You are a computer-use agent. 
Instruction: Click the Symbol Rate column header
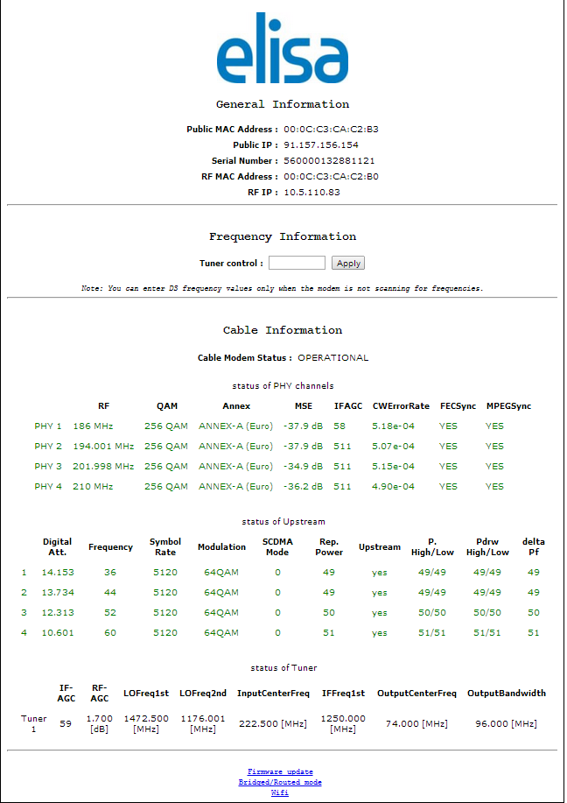[x=165, y=547]
